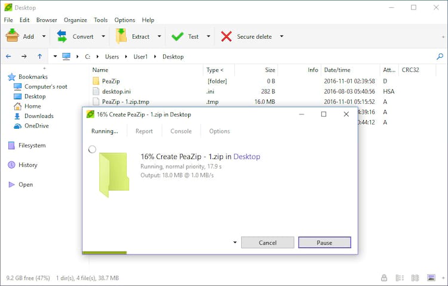Screen dimensions: 448x286
Task: Go back with the left arrow
Action: pos(8,57)
